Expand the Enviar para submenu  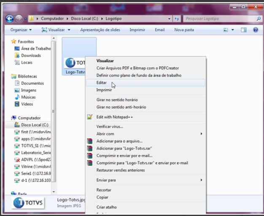tap(145, 180)
